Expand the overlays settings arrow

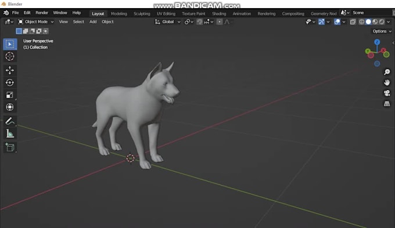pyautogui.click(x=344, y=22)
